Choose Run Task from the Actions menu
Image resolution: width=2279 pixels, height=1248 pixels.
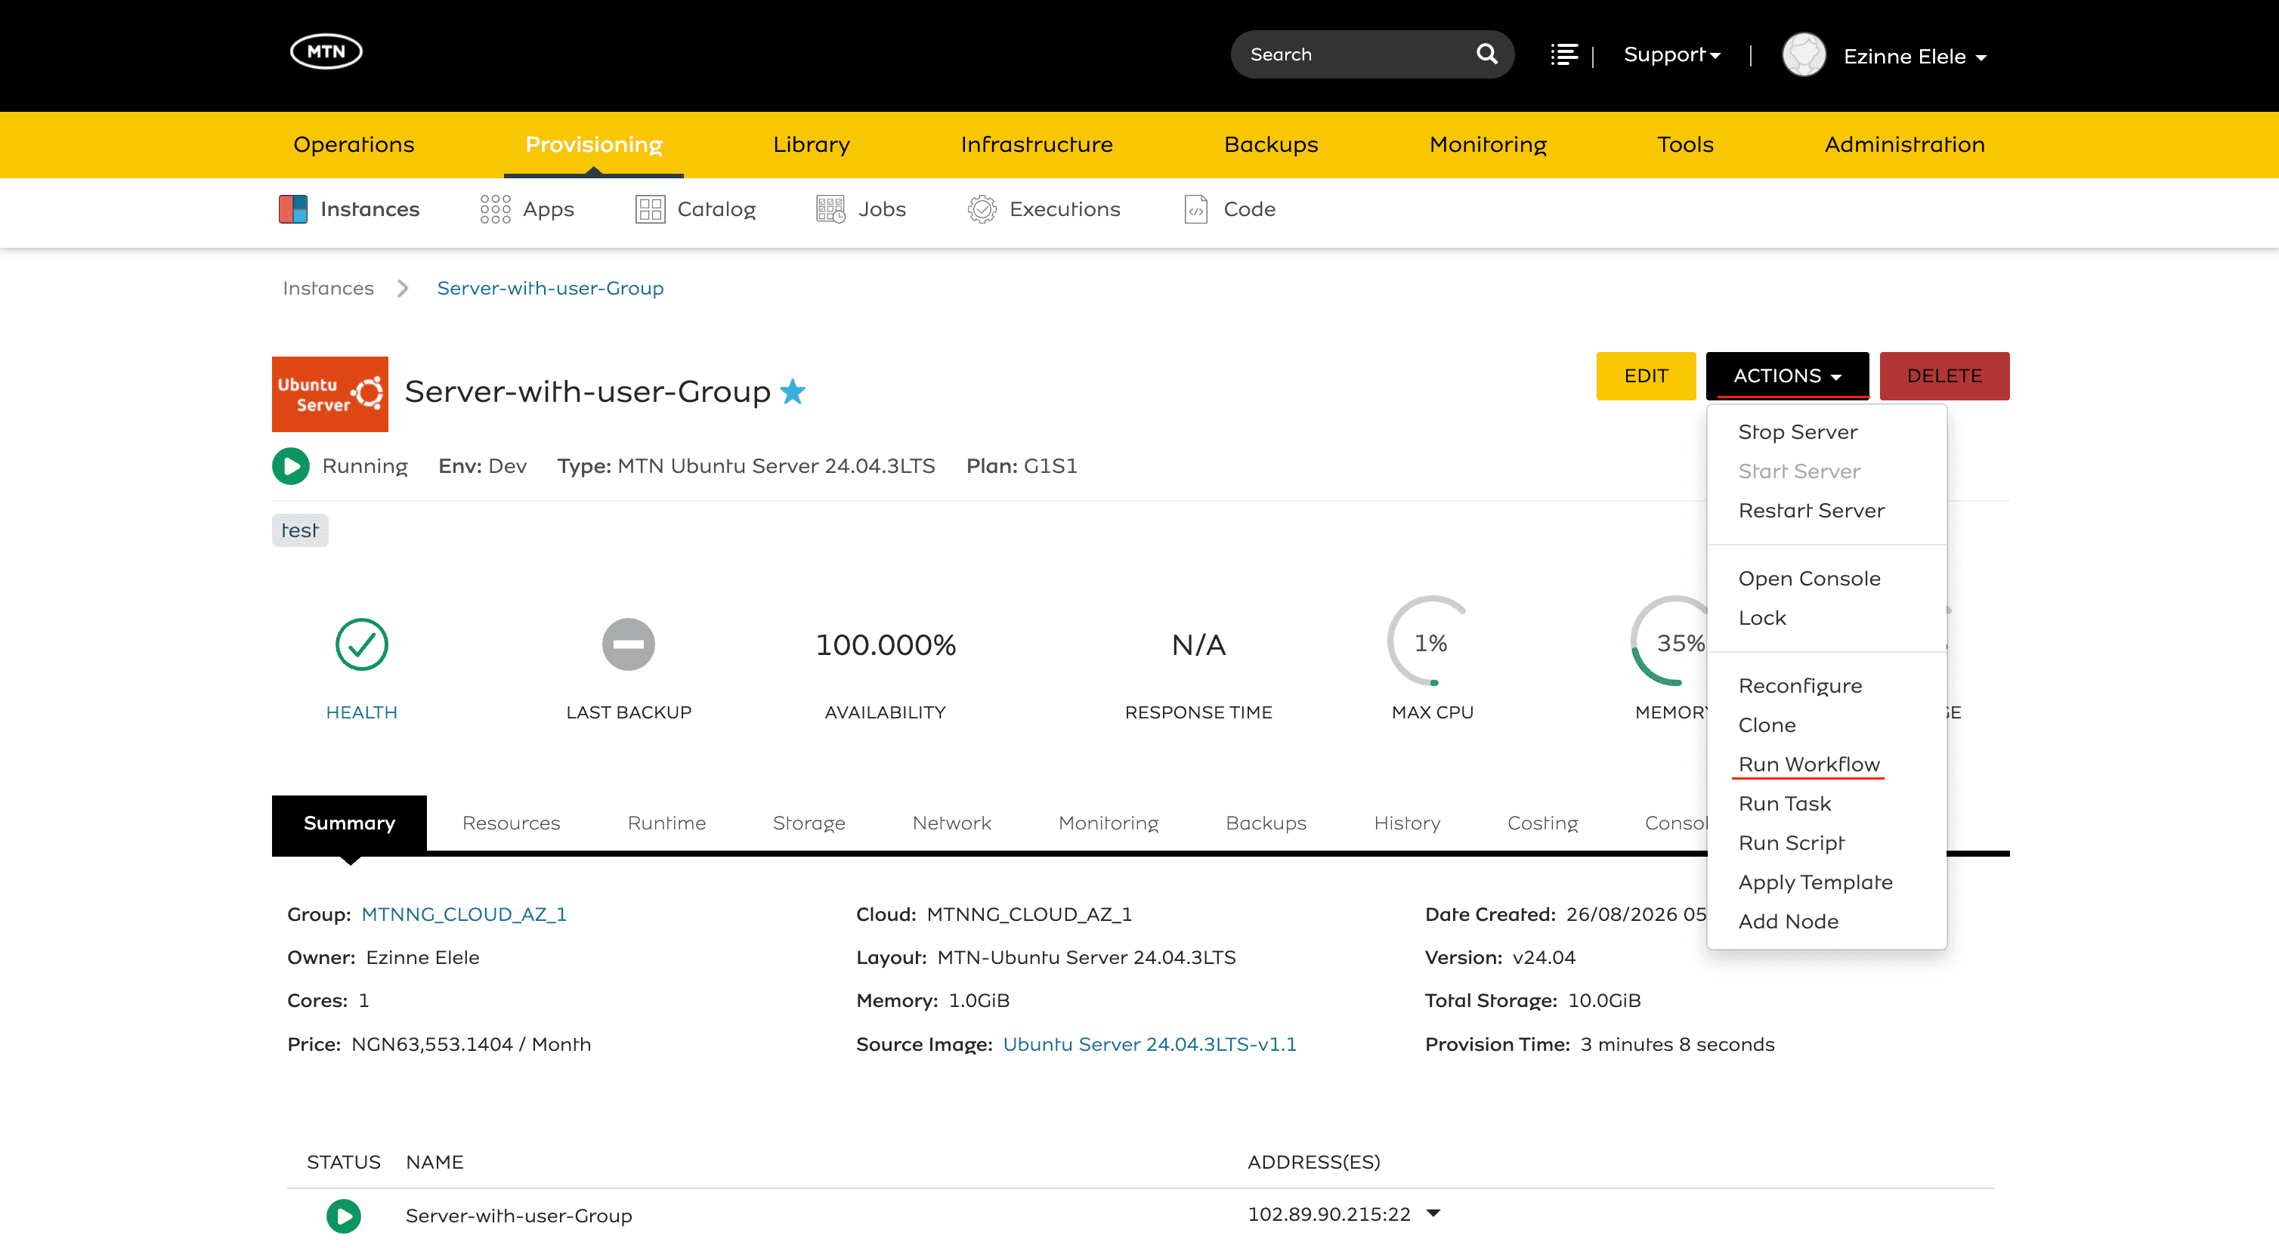(1785, 804)
